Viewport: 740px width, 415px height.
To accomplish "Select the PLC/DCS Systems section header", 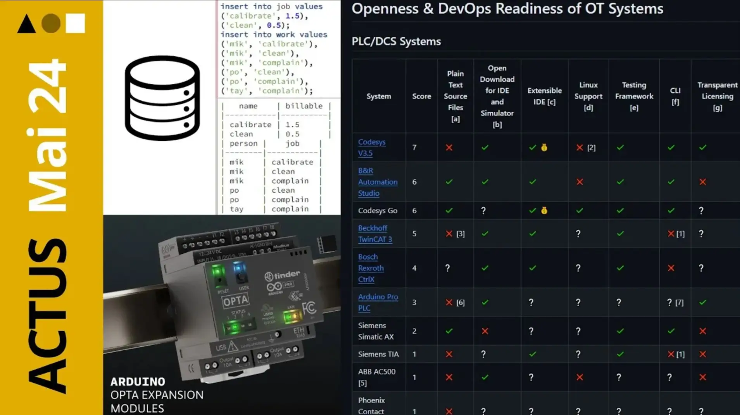I will tap(396, 41).
